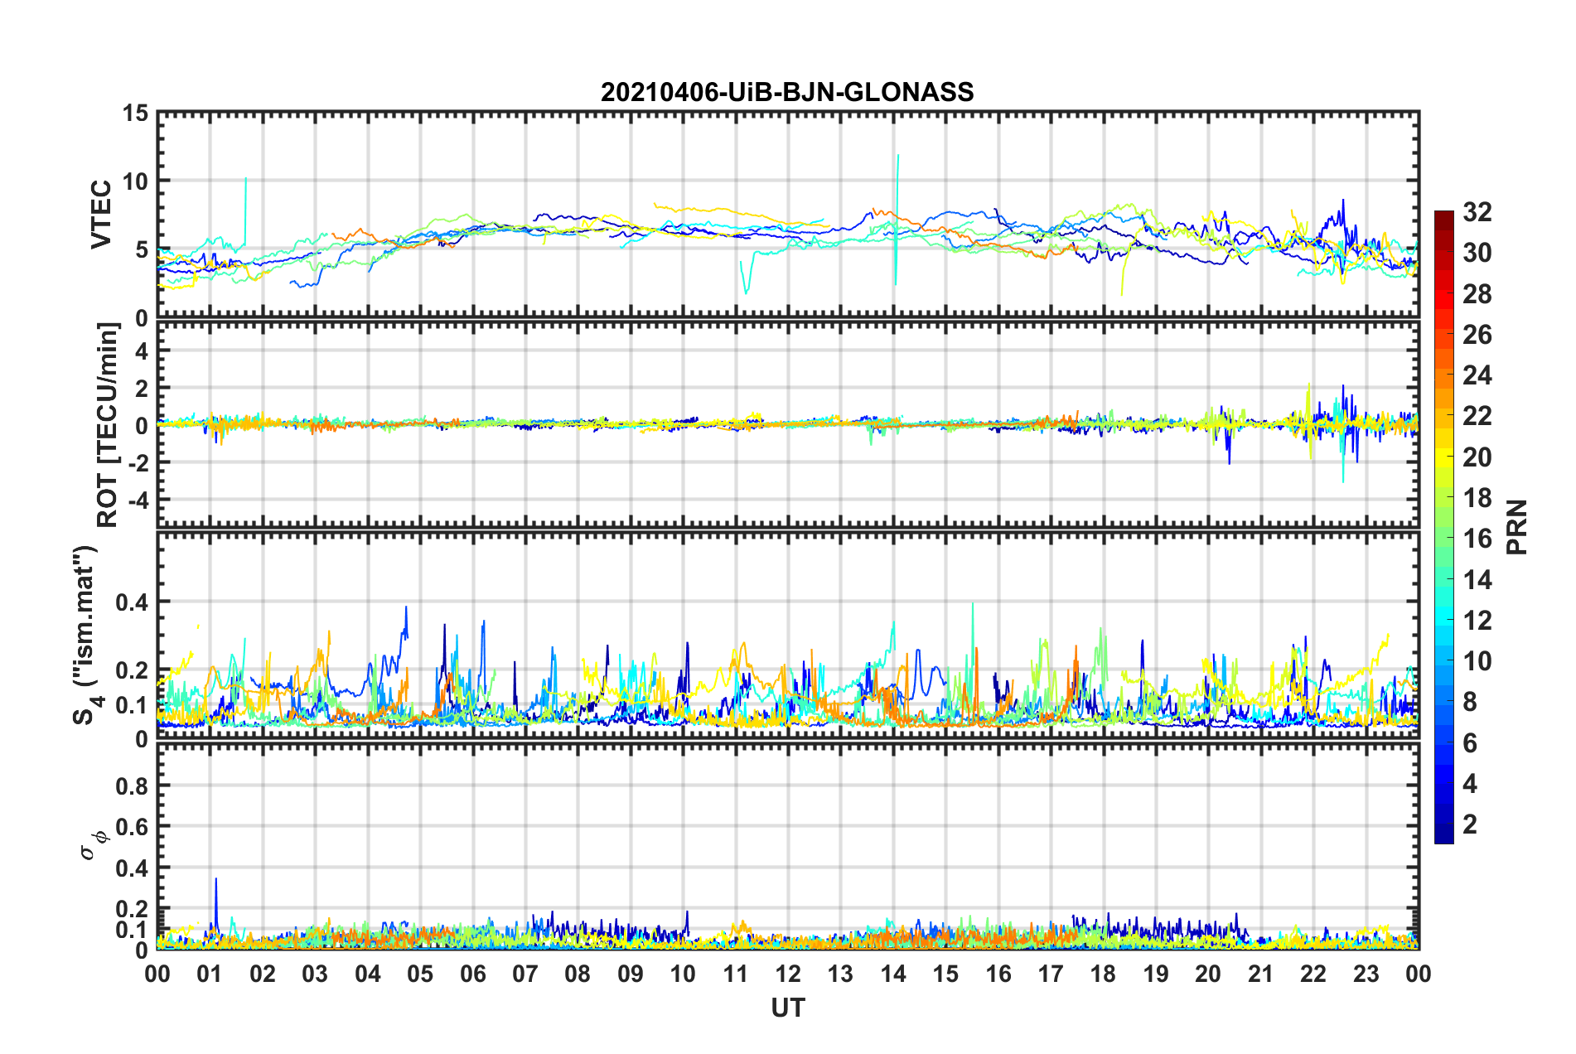
Task: Select the VTEC y-axis label
Action: point(101,215)
